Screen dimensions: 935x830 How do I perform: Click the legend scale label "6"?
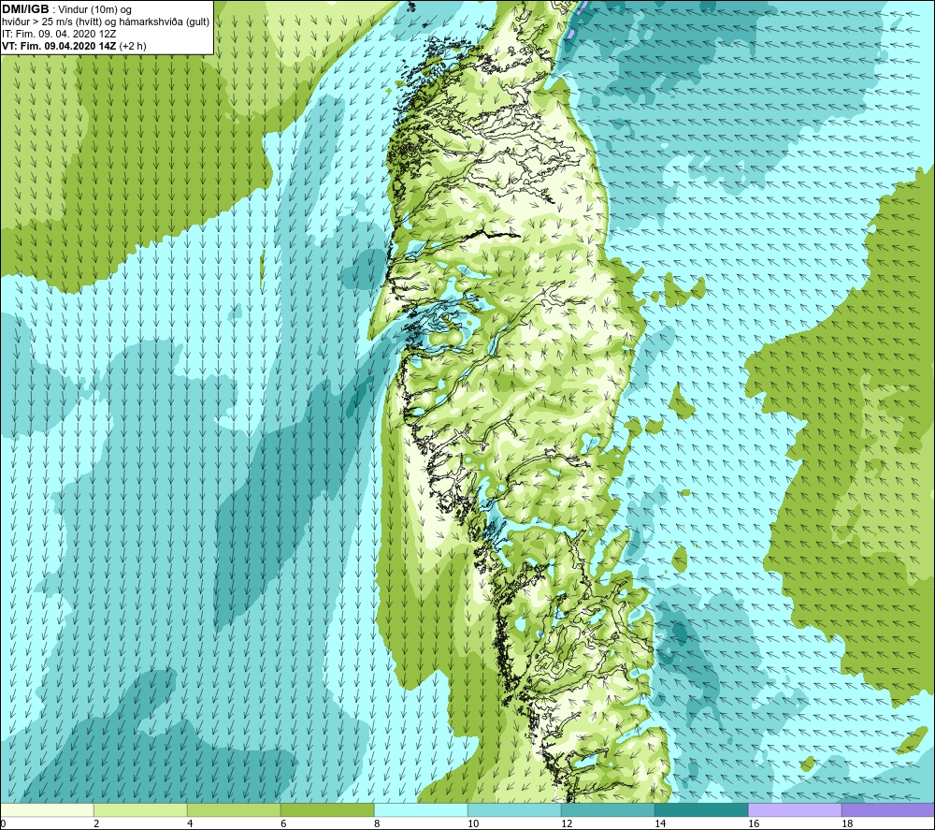[284, 823]
